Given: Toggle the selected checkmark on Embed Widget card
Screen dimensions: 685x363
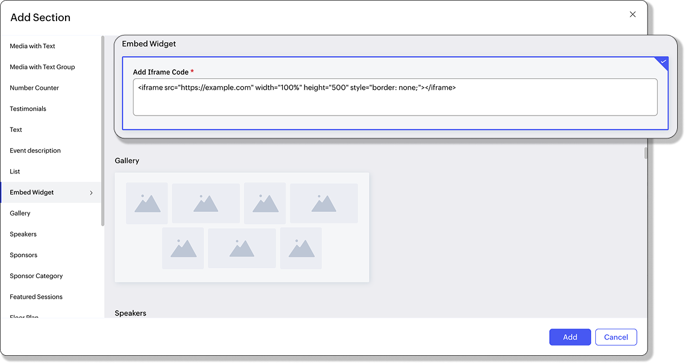Looking at the screenshot, I should pyautogui.click(x=663, y=61).
